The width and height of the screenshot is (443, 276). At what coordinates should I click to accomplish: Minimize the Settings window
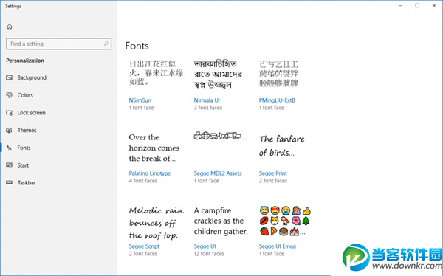(401, 6)
